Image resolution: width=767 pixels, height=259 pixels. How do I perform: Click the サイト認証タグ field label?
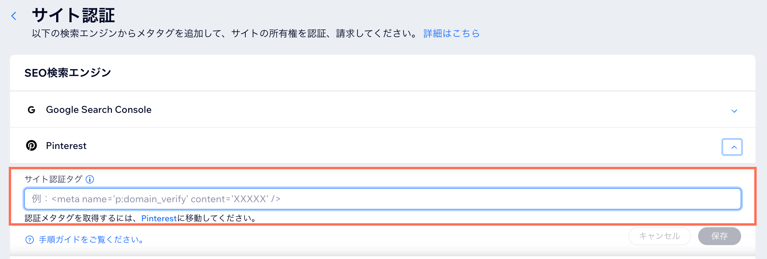[x=53, y=179]
